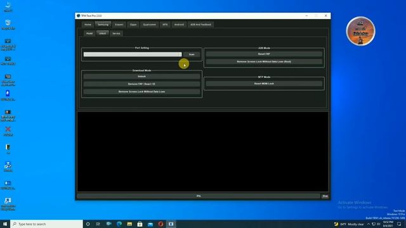Click Reset FRP in ADB Mode
Screen dimensions: 406x228
click(264, 54)
